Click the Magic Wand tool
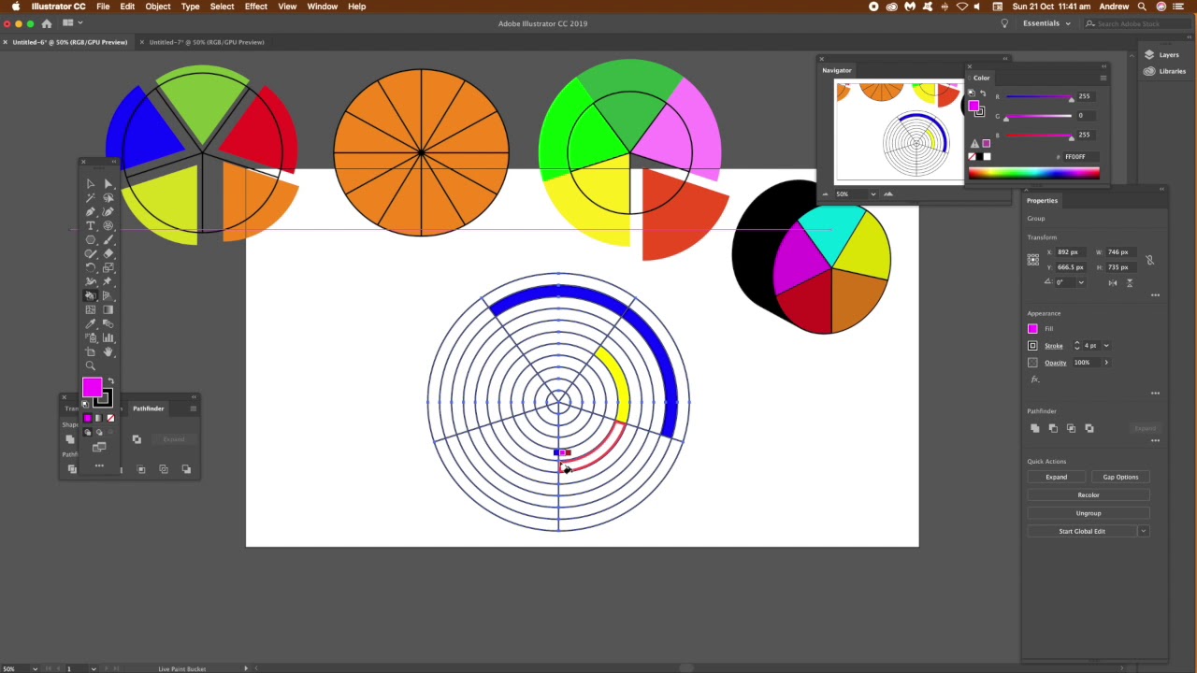 (x=91, y=198)
